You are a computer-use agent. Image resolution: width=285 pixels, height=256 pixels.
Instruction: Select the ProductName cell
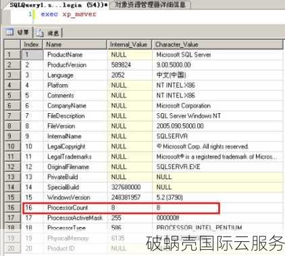(75, 55)
